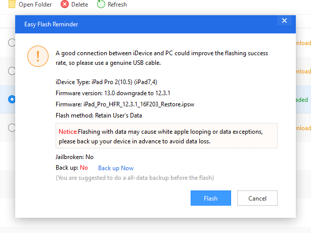Click the green Refresh icon

coord(101,5)
